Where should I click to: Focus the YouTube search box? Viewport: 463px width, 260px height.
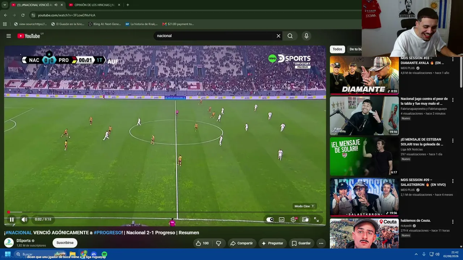[214, 36]
